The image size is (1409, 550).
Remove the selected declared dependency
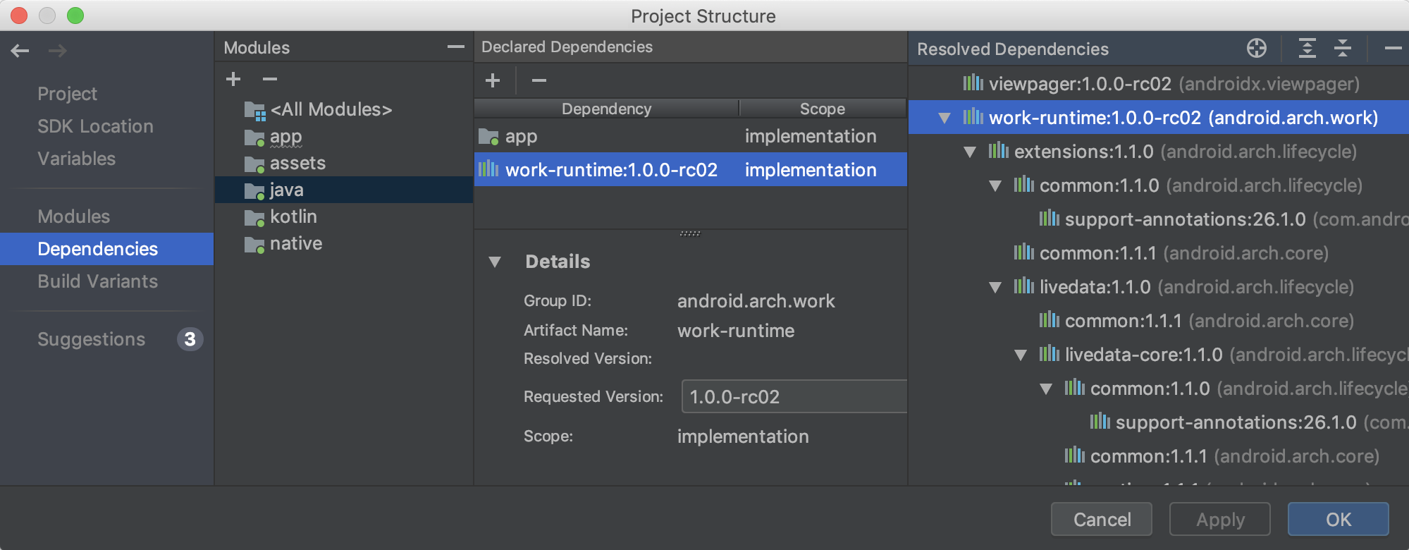539,80
